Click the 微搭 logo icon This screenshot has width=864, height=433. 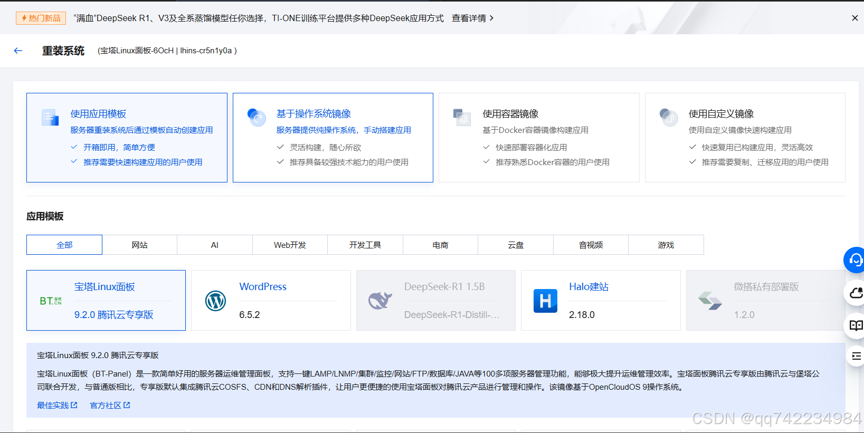pyautogui.click(x=710, y=301)
